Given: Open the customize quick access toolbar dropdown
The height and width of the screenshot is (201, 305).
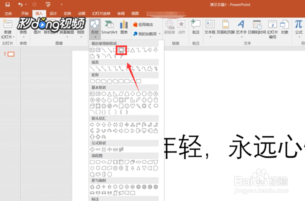Looking at the screenshot, I should click(62, 4).
